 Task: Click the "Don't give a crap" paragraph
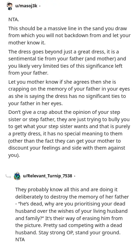click(69, 134)
